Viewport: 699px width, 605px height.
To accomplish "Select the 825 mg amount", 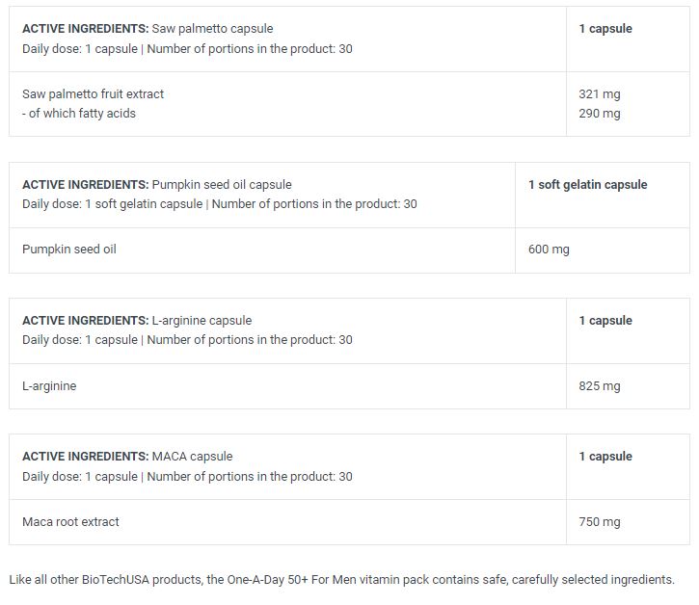I will [599, 386].
